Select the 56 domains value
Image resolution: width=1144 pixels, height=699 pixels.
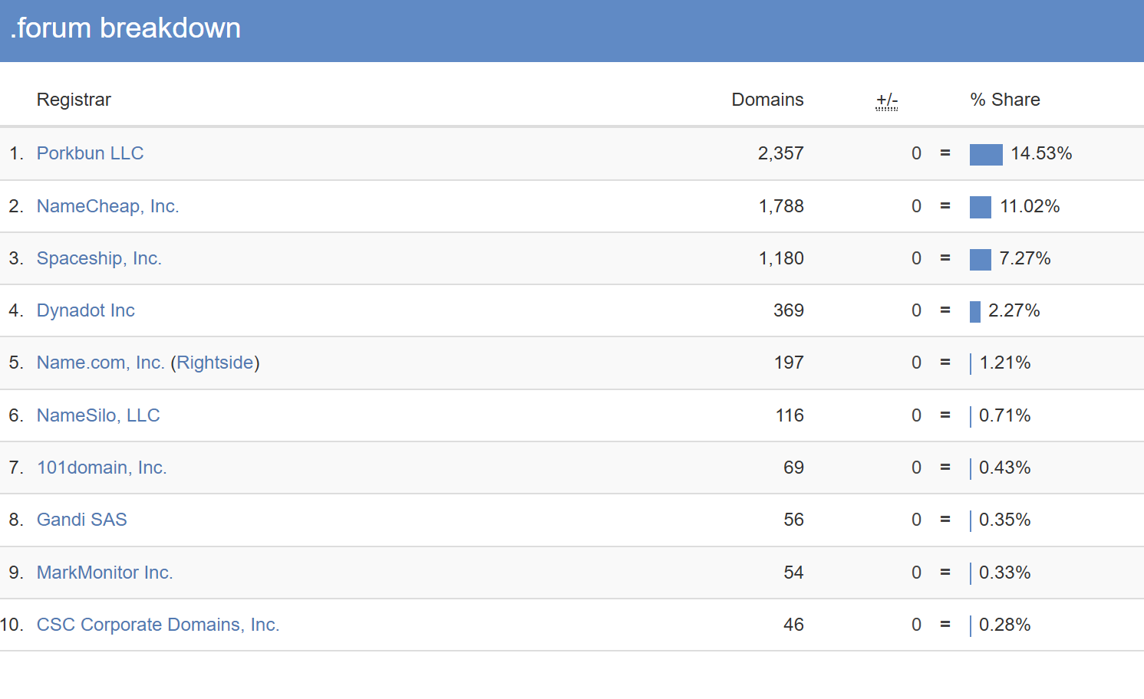coord(793,520)
